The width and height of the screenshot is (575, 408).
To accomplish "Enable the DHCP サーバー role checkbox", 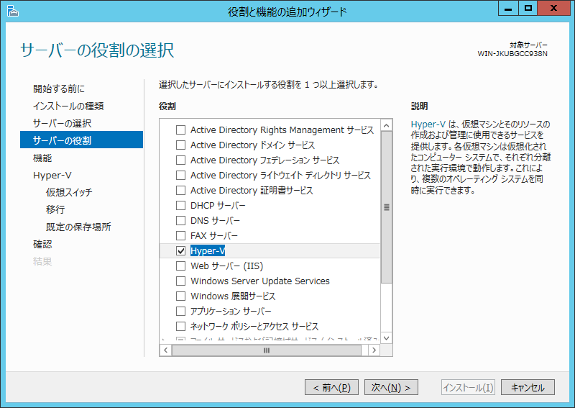I will (x=181, y=205).
